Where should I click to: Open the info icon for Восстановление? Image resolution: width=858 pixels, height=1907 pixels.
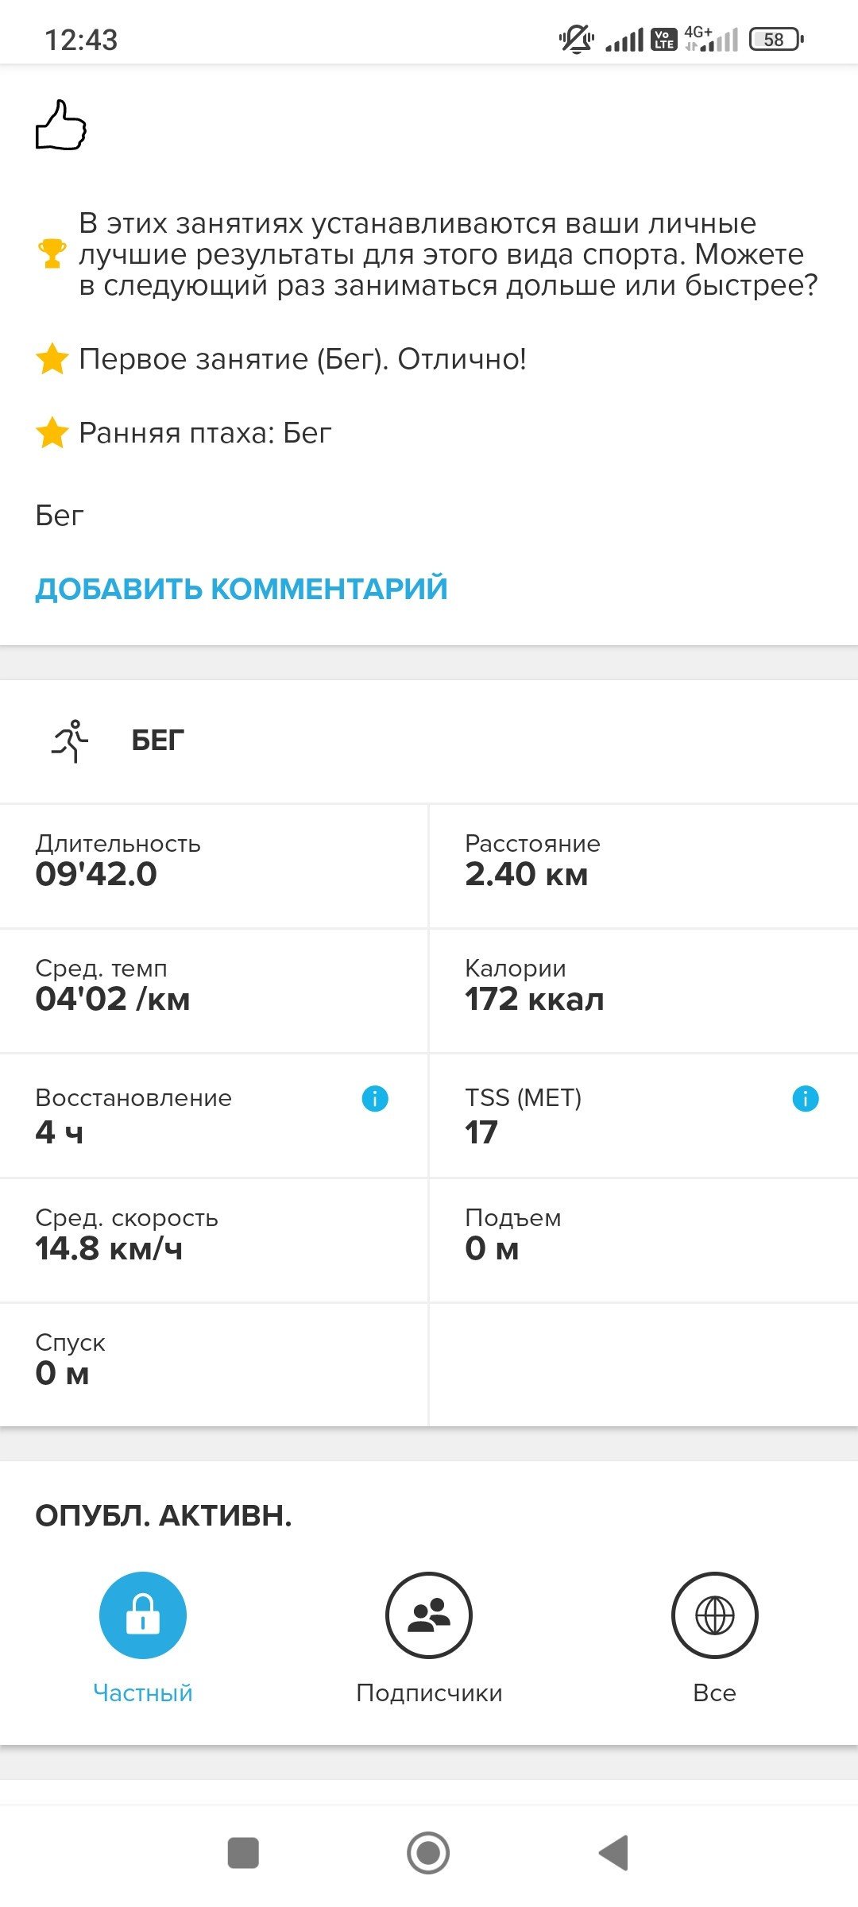pos(375,1099)
